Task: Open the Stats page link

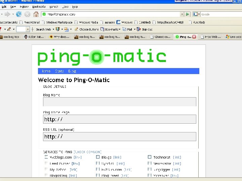Action: click(59, 71)
